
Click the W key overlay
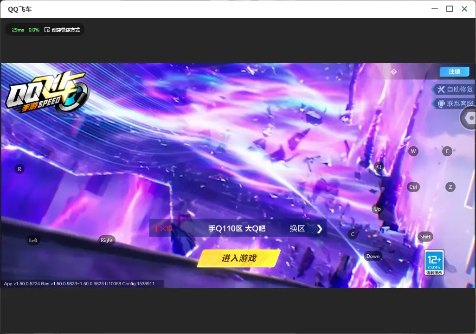coord(413,151)
